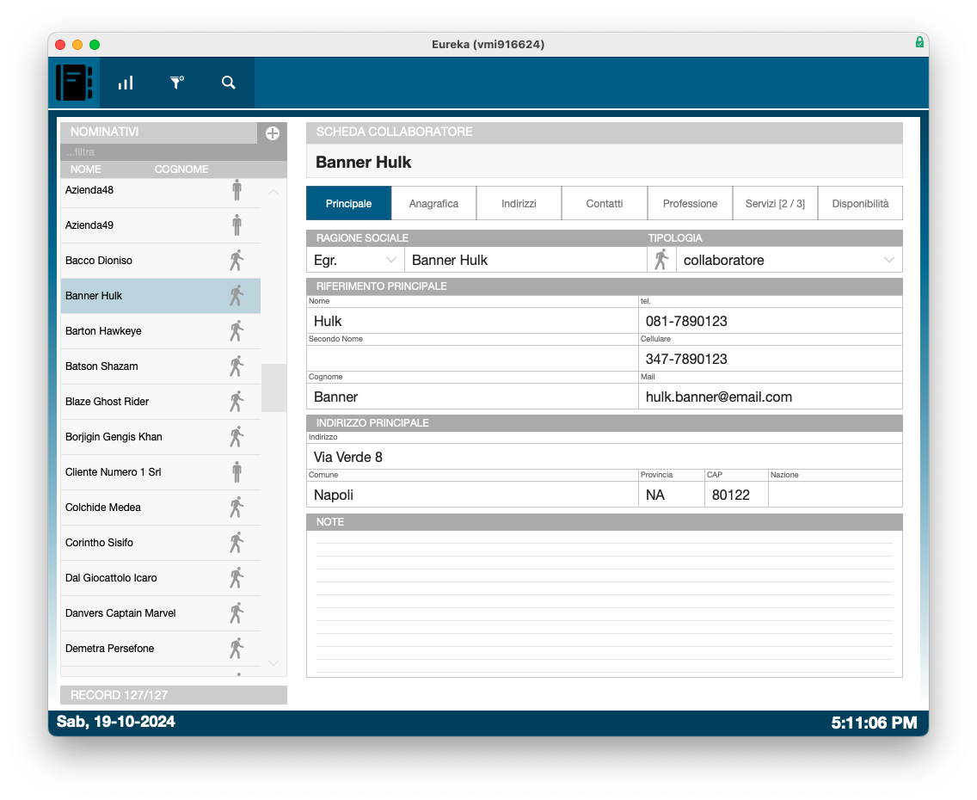This screenshot has width=977, height=800.
Task: Switch to the Principale tab
Action: pyautogui.click(x=349, y=203)
